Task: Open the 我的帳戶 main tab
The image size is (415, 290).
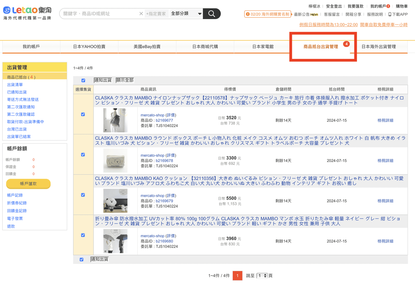Action: point(31,46)
